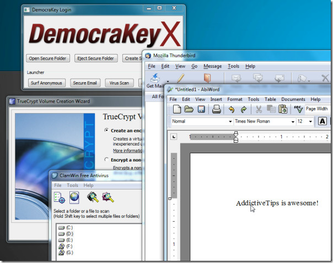Click the 'AddictiveTips is awesome!' text in AbiWord
The height and width of the screenshot is (263, 333).
point(277,203)
